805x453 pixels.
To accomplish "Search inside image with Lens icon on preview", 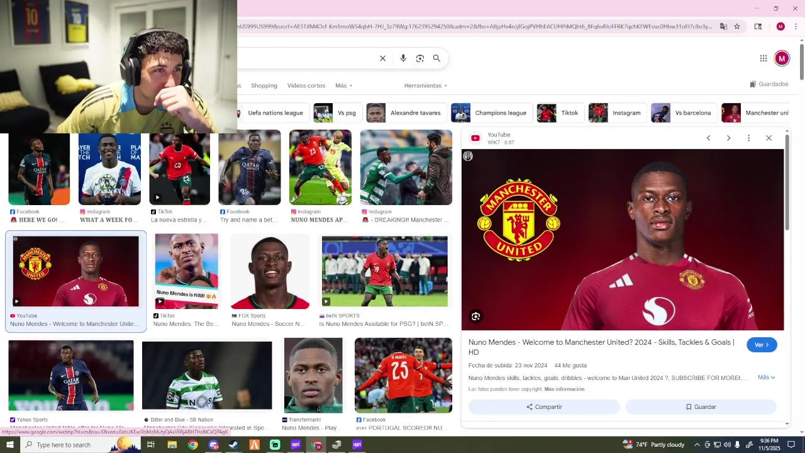I will [476, 316].
